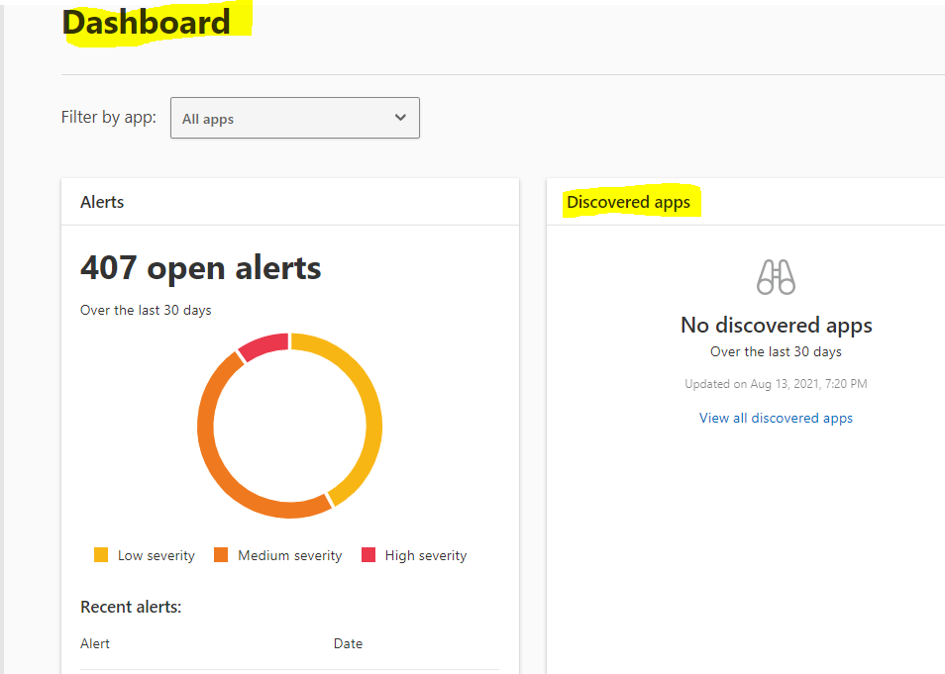The width and height of the screenshot is (945, 674).
Task: Expand the Filter by app selector
Action: click(x=294, y=117)
